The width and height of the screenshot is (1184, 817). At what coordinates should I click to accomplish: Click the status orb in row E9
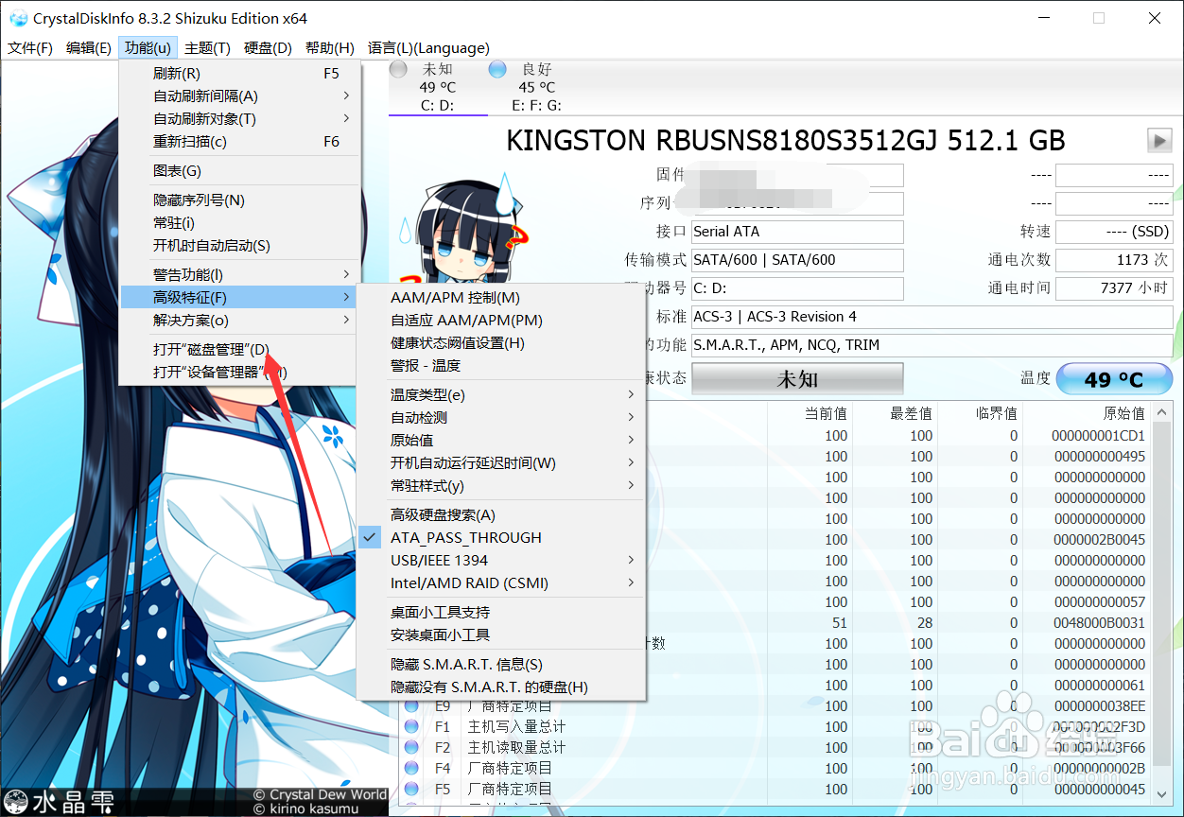click(411, 706)
